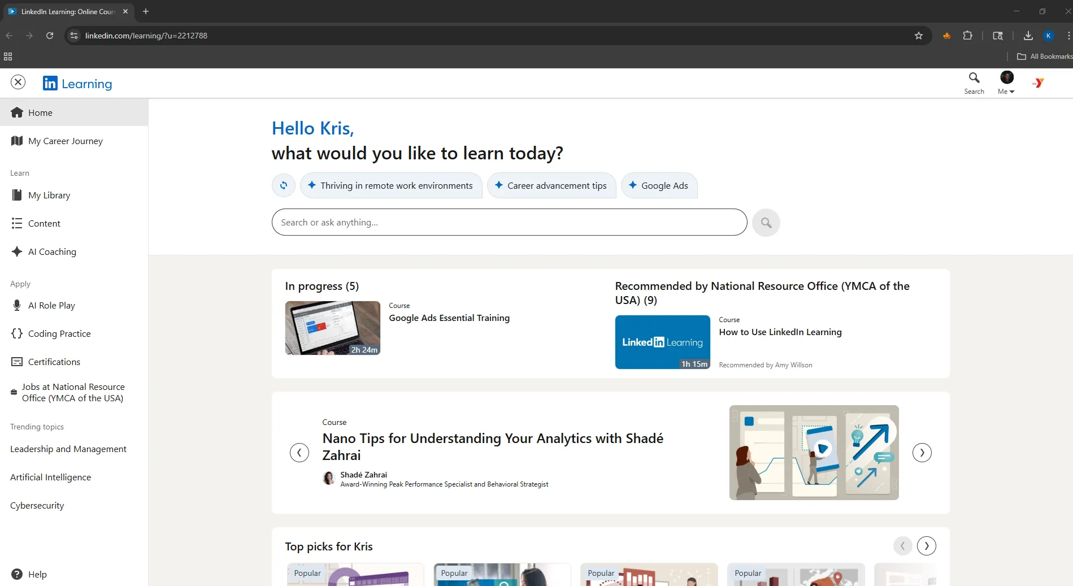Select Content from the Learn menu section
This screenshot has width=1073, height=586.
point(44,223)
